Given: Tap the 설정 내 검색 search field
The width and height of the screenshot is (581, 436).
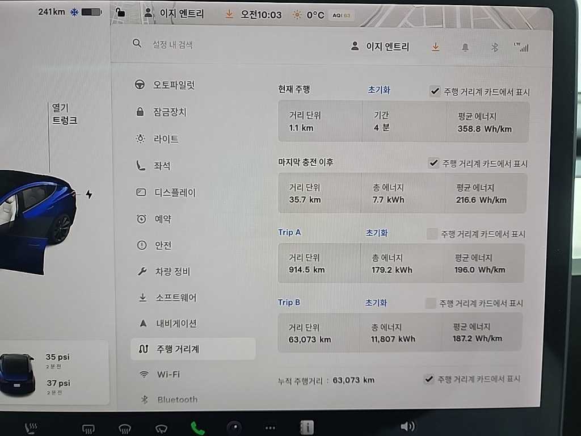Looking at the screenshot, I should click(172, 44).
